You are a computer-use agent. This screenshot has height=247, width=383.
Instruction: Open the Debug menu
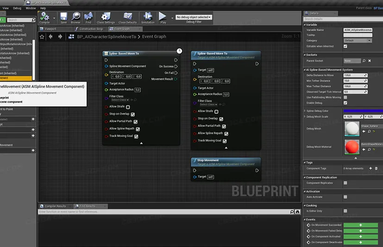pyautogui.click(x=17, y=8)
